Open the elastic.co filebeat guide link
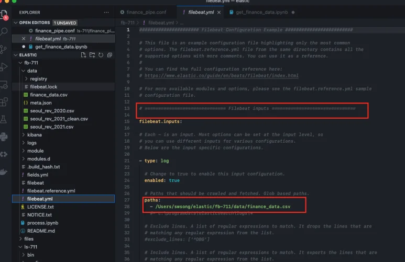The width and height of the screenshot is (405, 262). click(x=219, y=76)
